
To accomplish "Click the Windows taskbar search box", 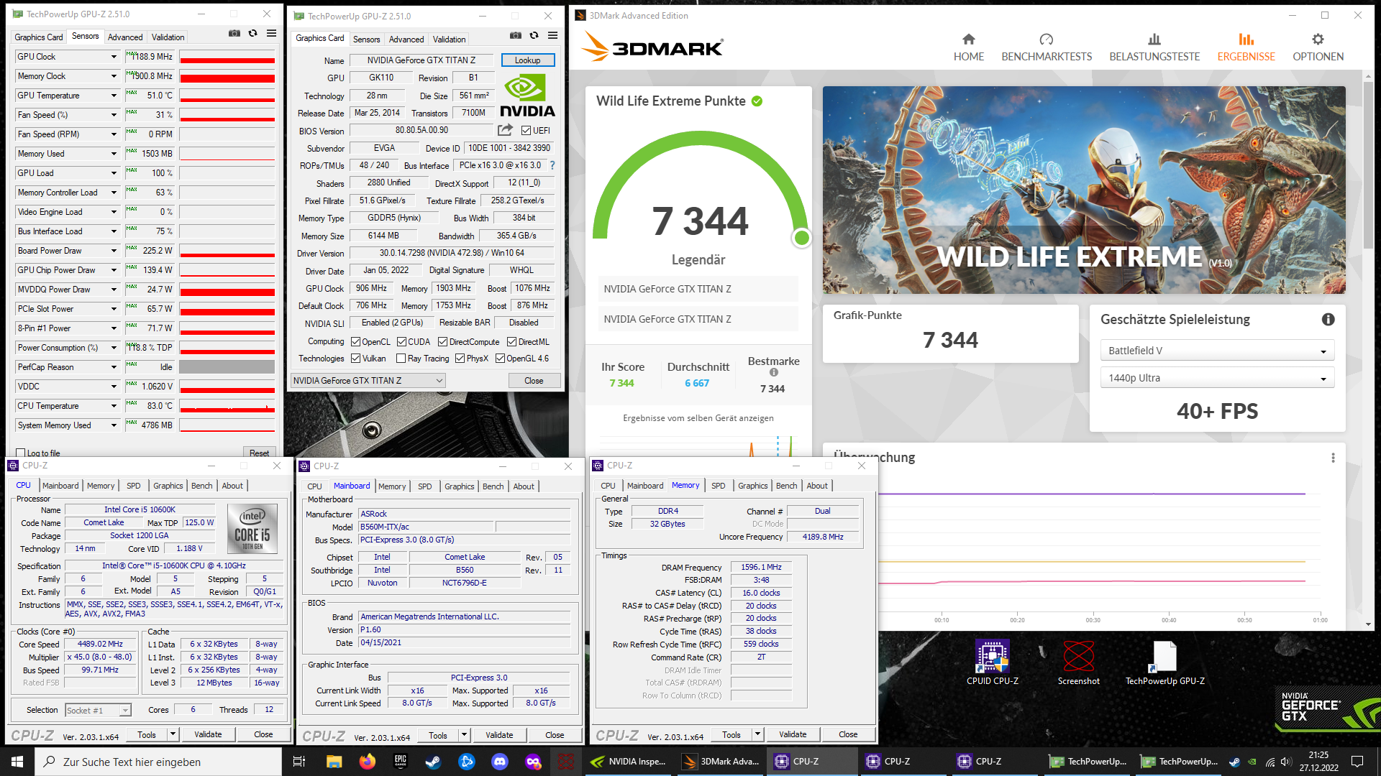I will tap(158, 762).
